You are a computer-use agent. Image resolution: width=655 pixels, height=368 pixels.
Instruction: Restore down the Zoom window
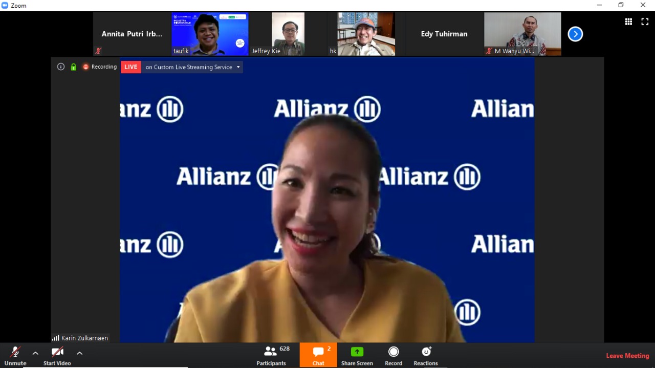click(621, 5)
